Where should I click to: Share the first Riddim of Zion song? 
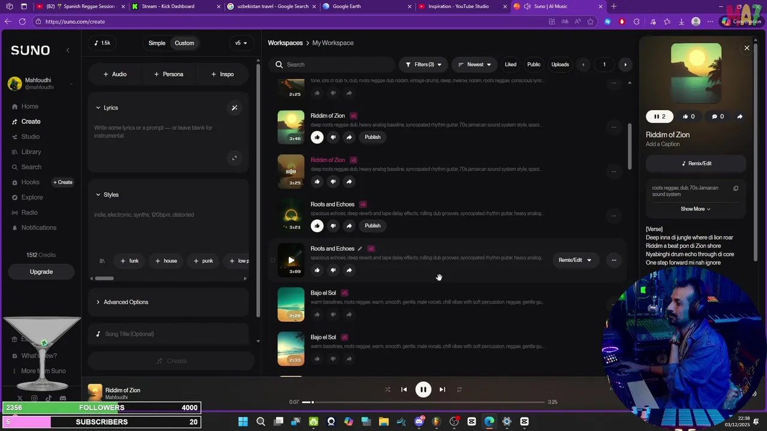[349, 137]
